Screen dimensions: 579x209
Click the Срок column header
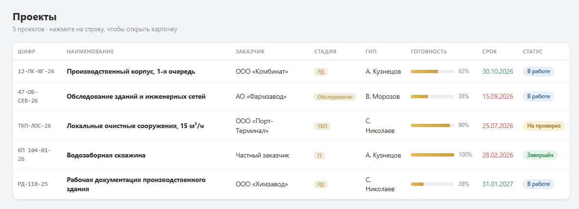489,52
